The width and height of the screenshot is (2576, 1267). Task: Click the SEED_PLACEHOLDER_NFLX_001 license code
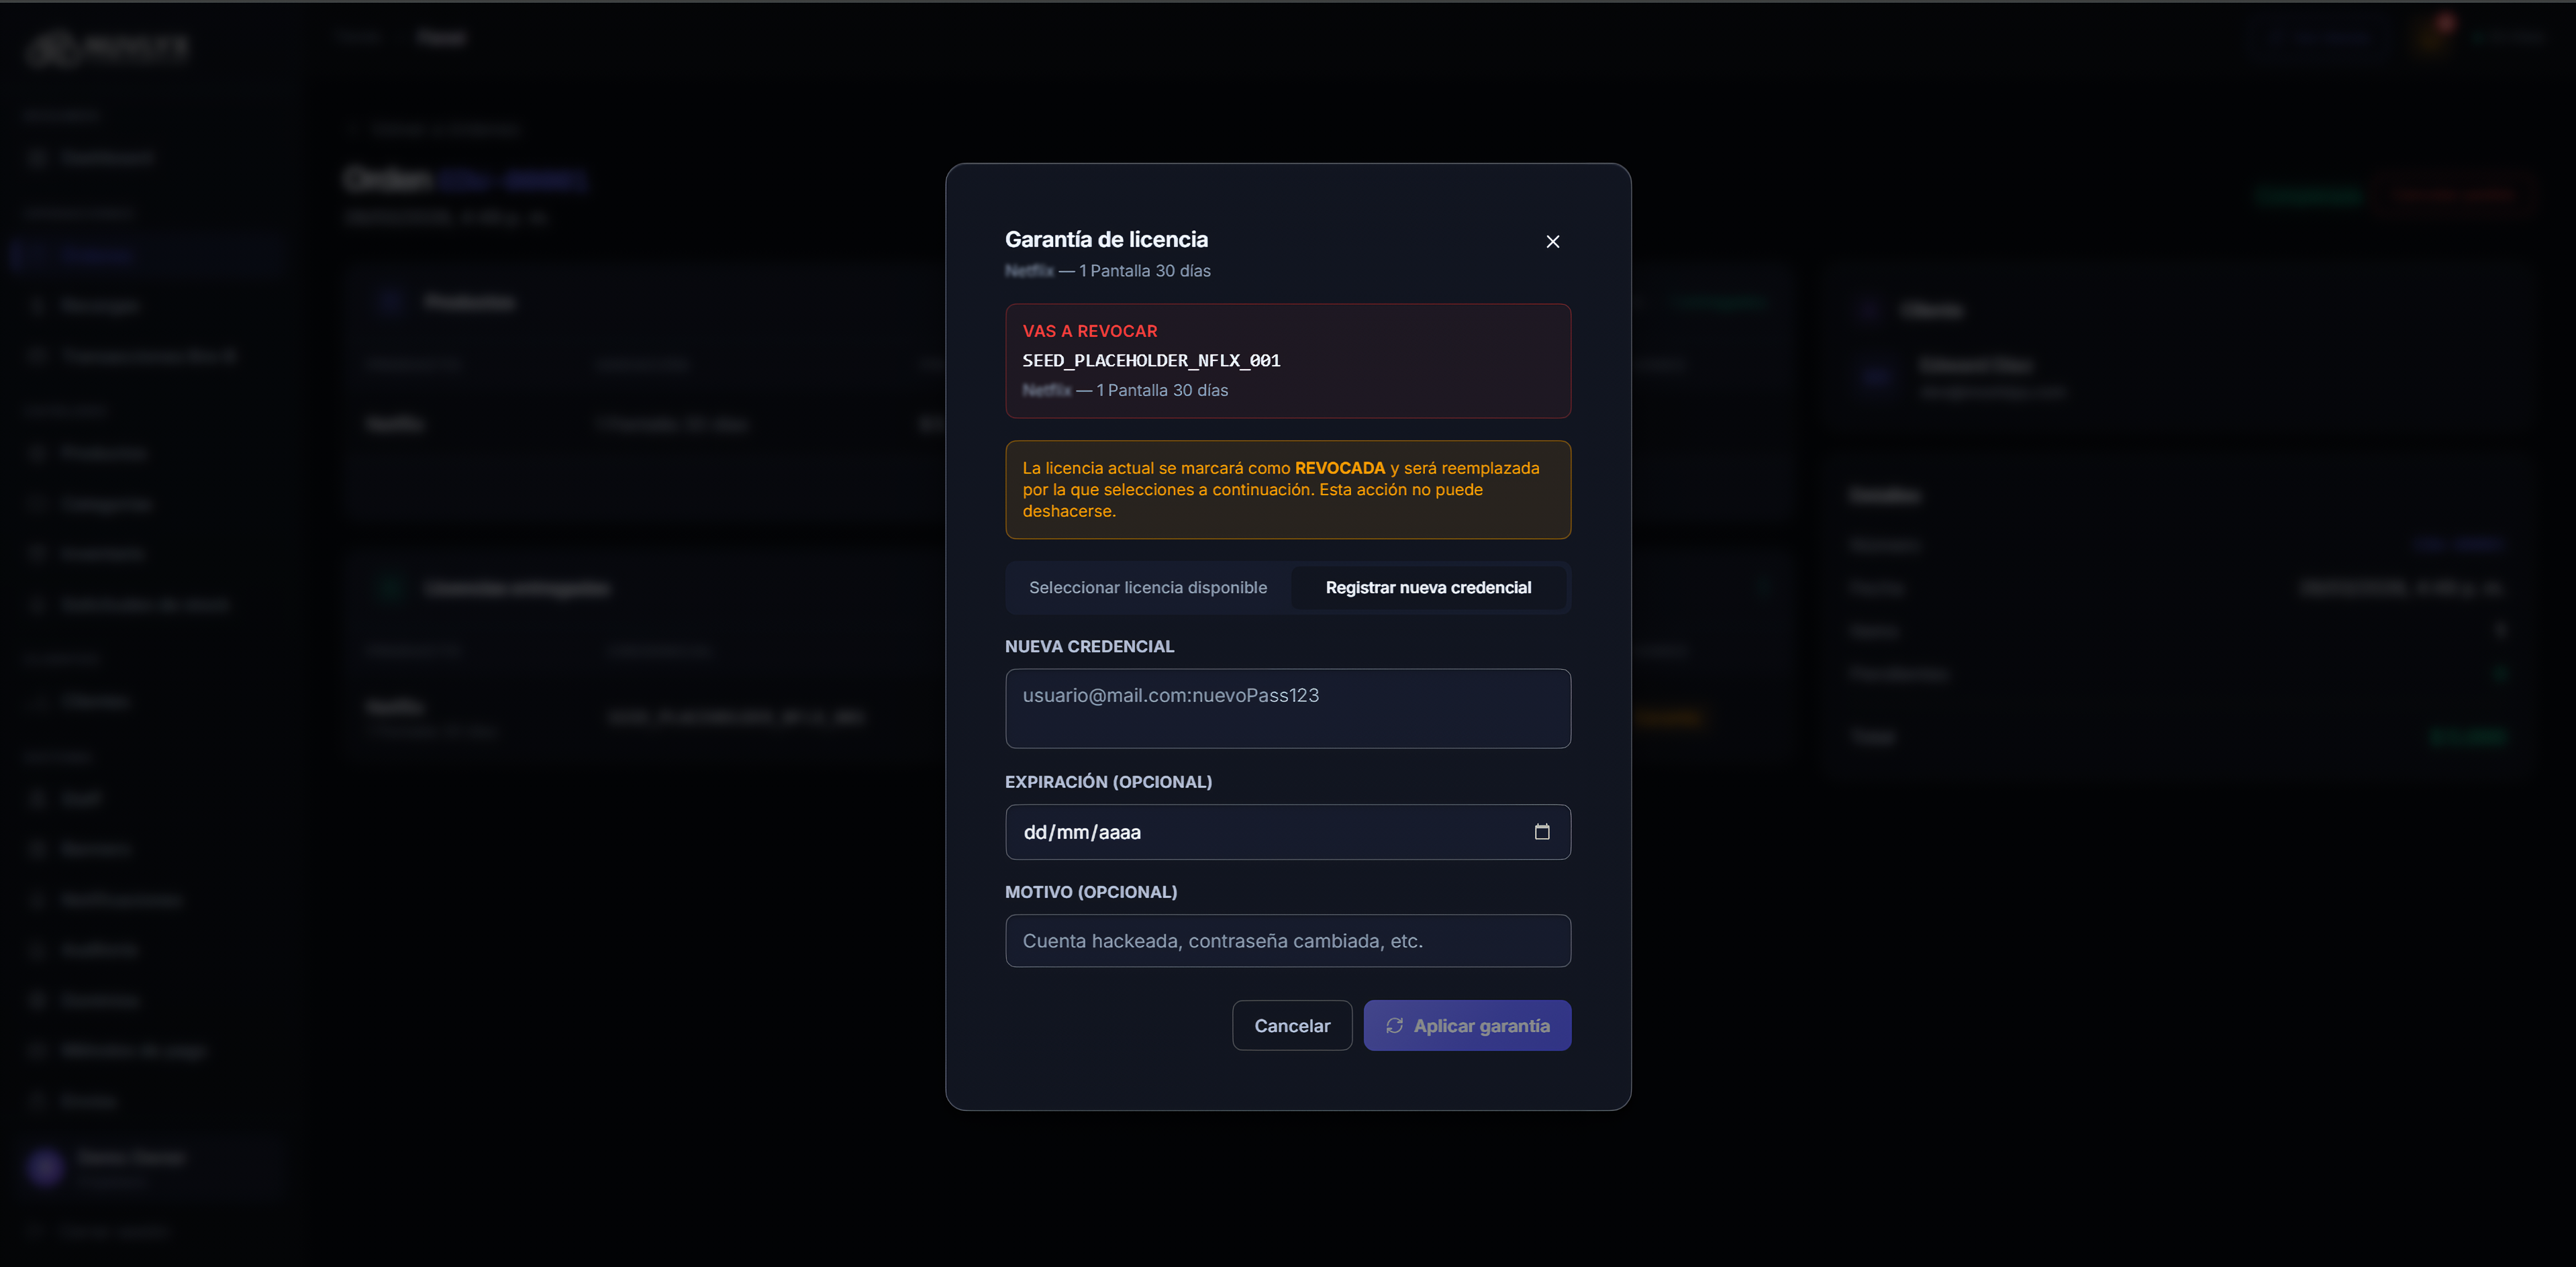coord(1151,360)
